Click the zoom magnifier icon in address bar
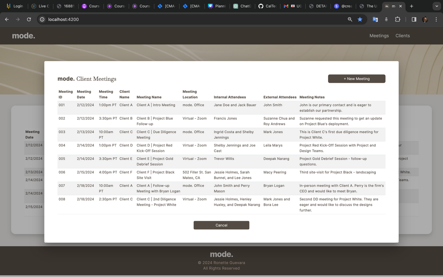This screenshot has width=443, height=277. (x=350, y=19)
